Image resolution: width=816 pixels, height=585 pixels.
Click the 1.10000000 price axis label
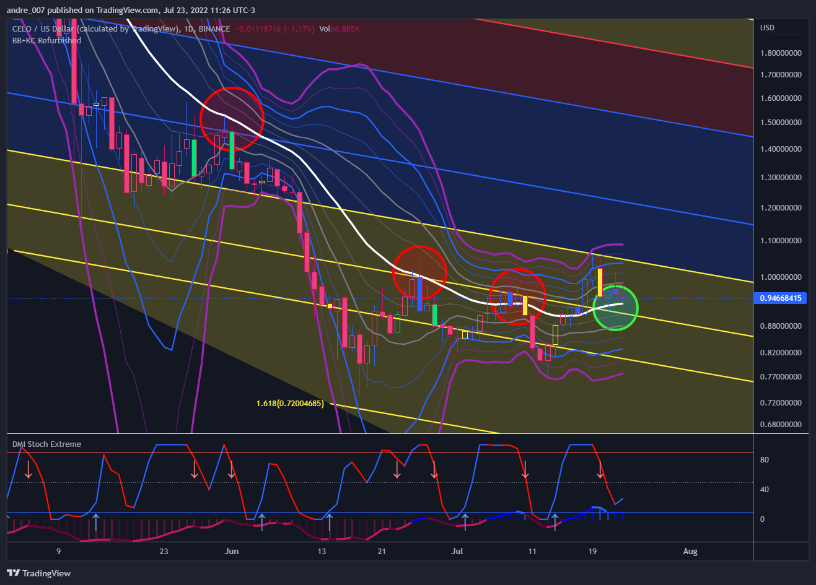pyautogui.click(x=781, y=241)
